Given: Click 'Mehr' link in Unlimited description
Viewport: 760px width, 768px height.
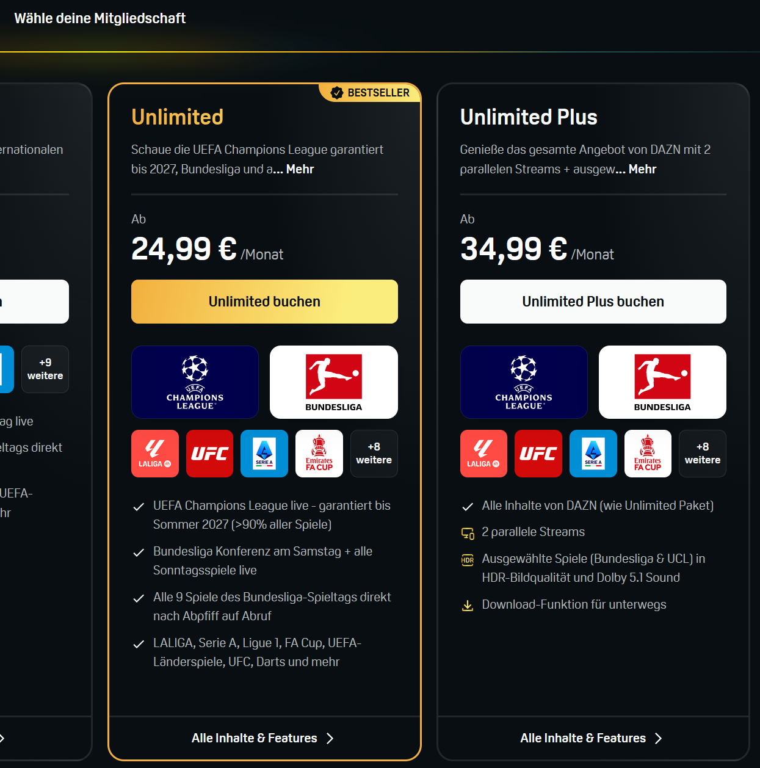Looking at the screenshot, I should [x=300, y=169].
